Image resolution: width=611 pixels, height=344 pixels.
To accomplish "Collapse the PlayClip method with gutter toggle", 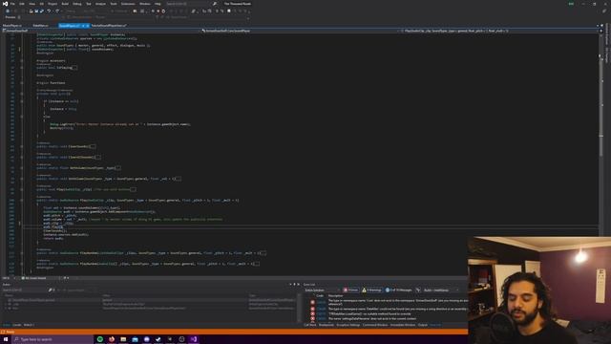I will [x=22, y=200].
